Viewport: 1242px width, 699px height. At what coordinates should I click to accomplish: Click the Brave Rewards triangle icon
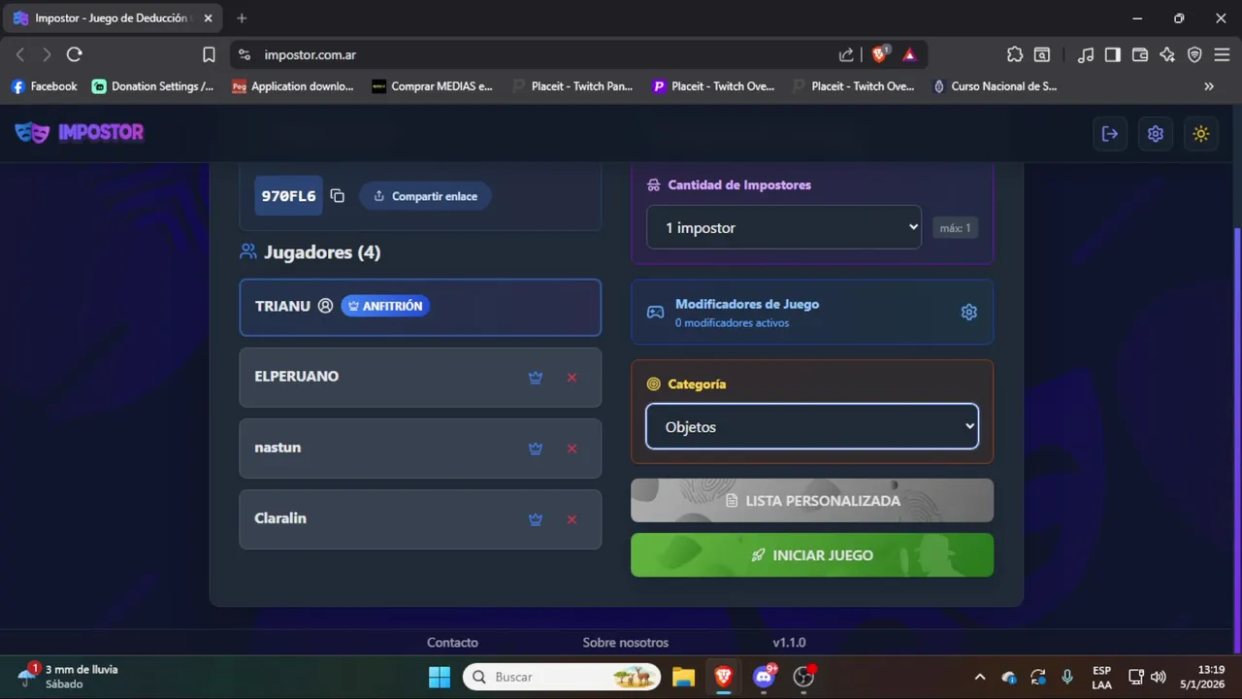click(909, 55)
